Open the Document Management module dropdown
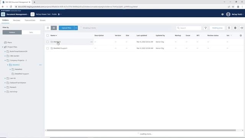Image resolution: width=245 pixels, height=138 pixels. click(x=17, y=14)
